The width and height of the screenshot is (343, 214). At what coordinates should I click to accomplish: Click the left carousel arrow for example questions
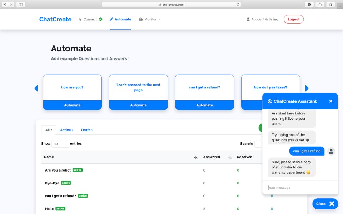point(36,88)
